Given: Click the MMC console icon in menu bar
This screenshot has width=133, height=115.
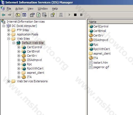Looking at the screenshot, I should 3,9.
